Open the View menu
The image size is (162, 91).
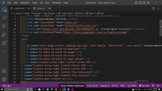35,3
